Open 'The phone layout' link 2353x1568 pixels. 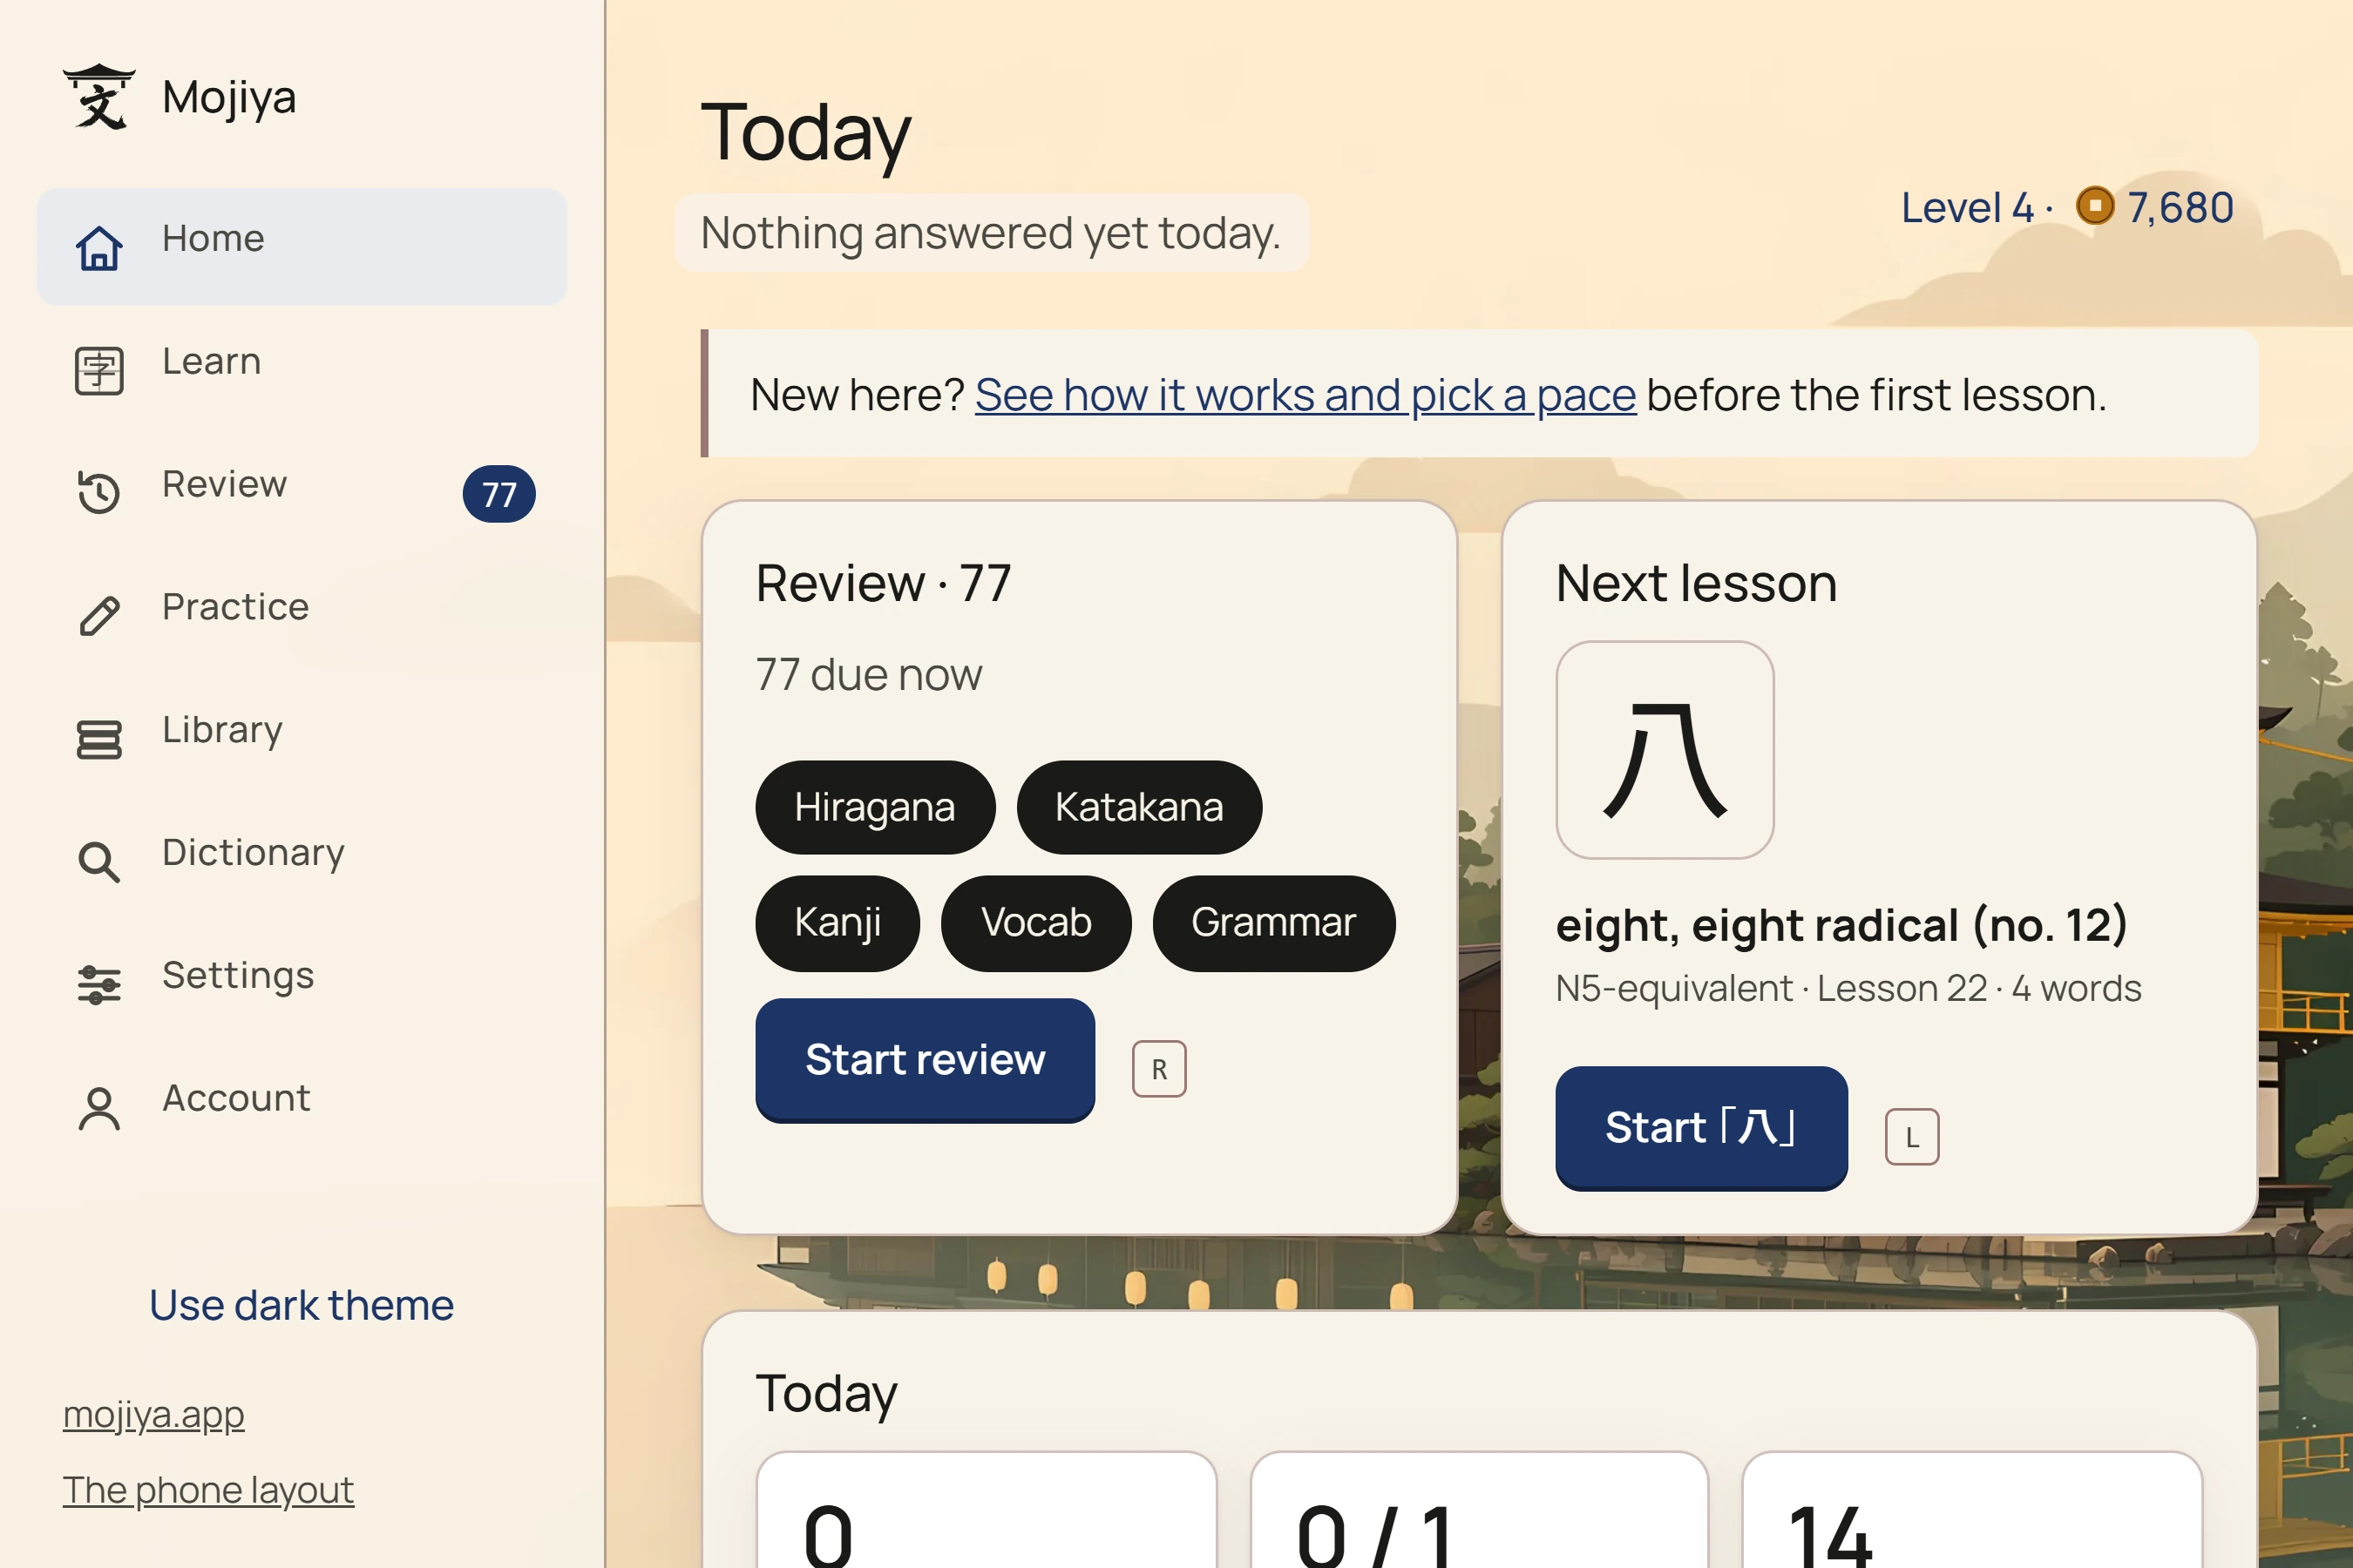coord(208,1490)
